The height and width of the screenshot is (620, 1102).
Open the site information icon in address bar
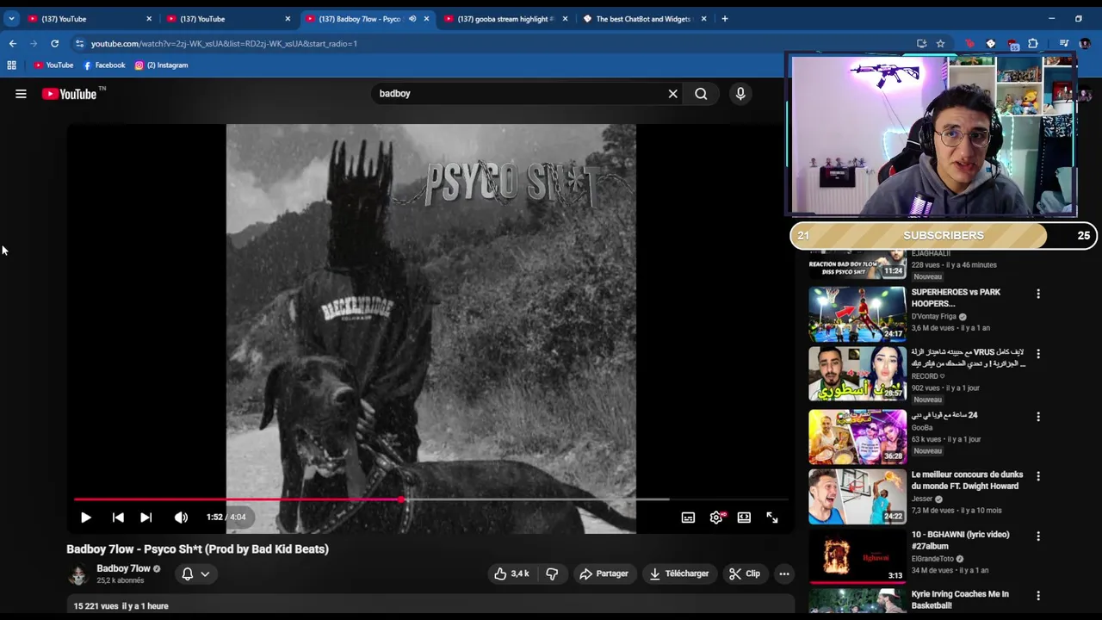(x=79, y=43)
